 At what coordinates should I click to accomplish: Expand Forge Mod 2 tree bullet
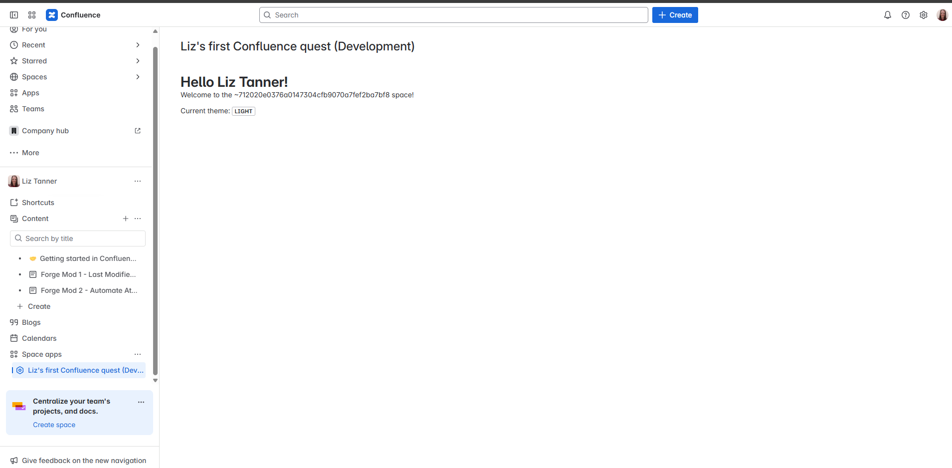coord(20,290)
